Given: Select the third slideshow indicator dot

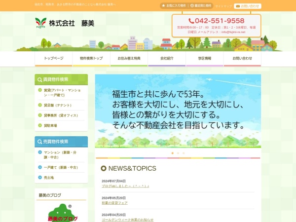Looking at the screenshot, I should [184, 153].
